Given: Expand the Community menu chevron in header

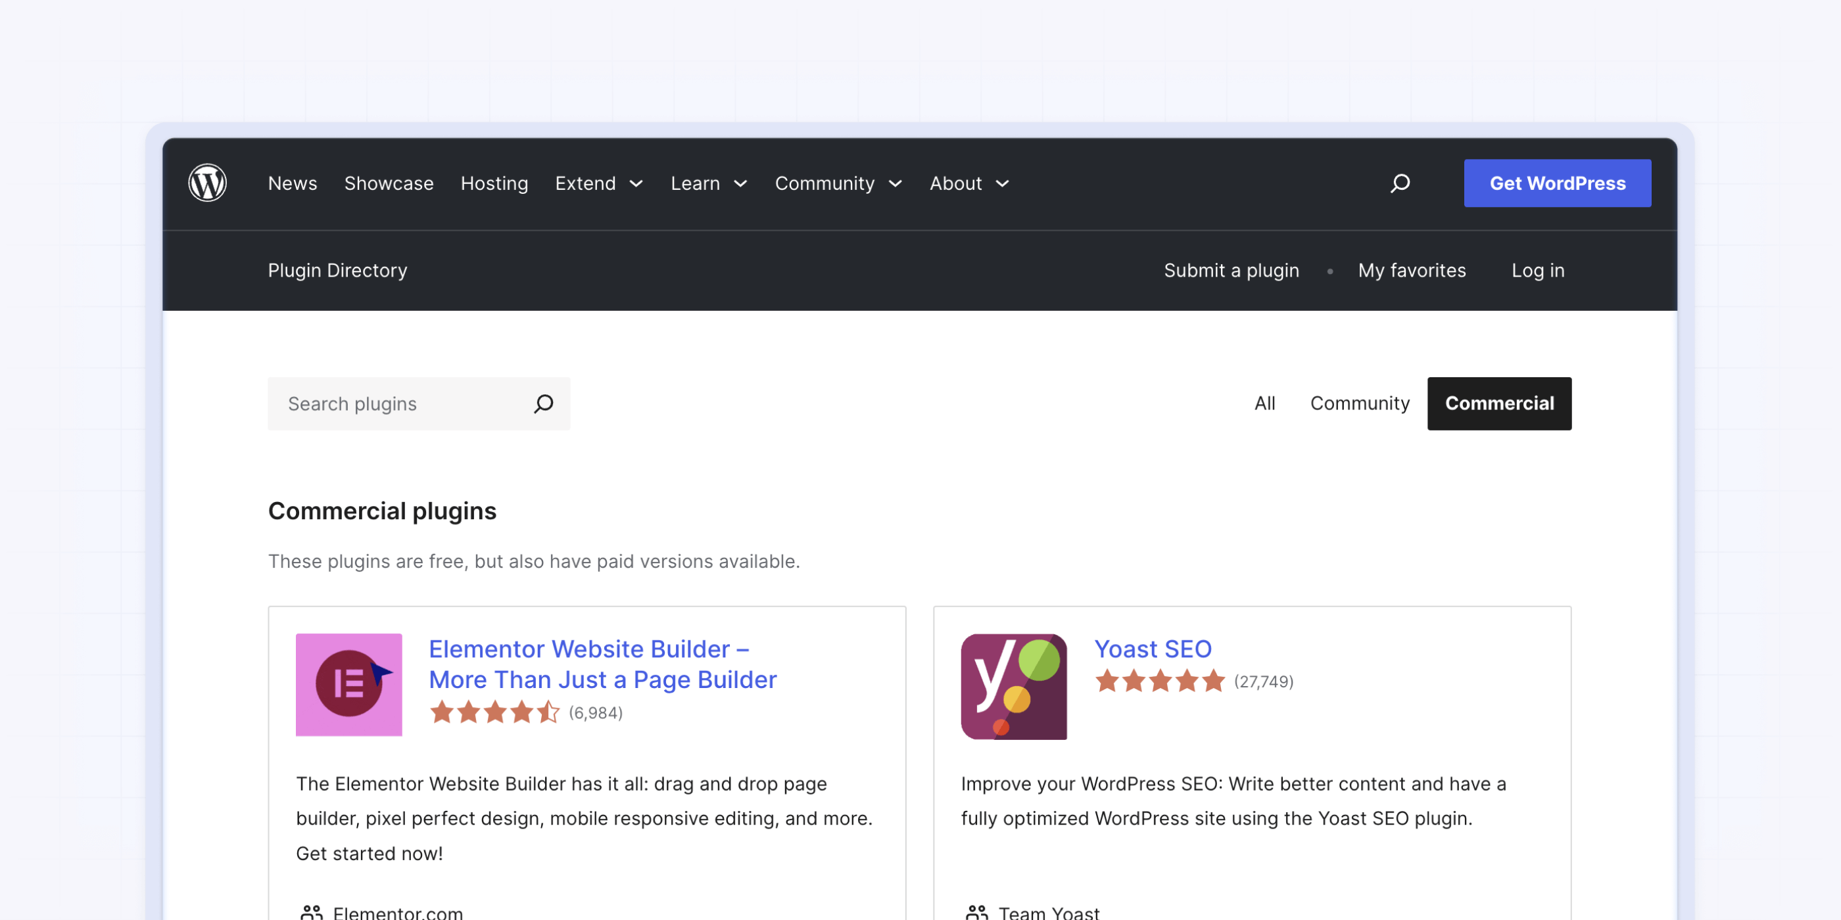Looking at the screenshot, I should [895, 183].
